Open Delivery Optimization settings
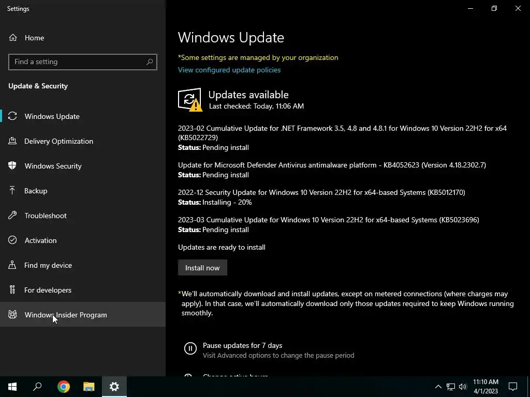 [x=83, y=141]
